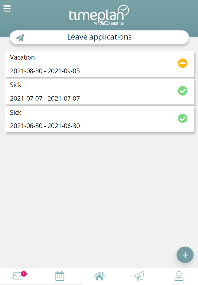Open the calendar icon in bottom navigation
The height and width of the screenshot is (285, 198).
click(59, 276)
